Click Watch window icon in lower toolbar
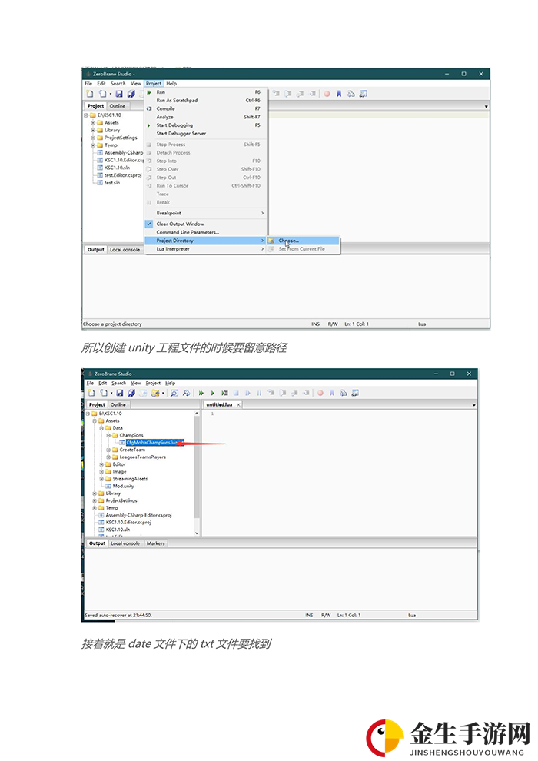Image resolution: width=538 pixels, height=761 pixels. coord(355,393)
